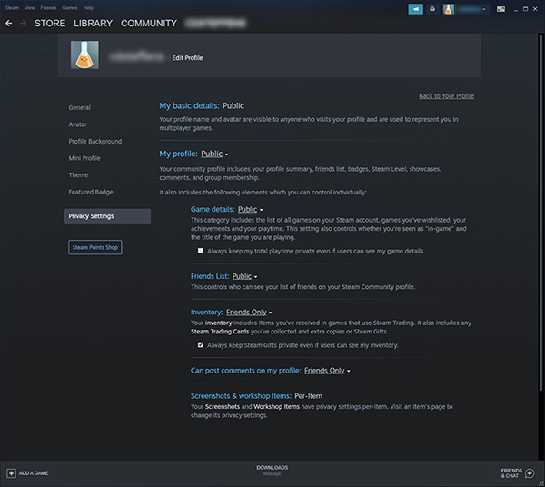Click the Steam Points Shop button
Screen dimensions: 545x487
(94, 247)
